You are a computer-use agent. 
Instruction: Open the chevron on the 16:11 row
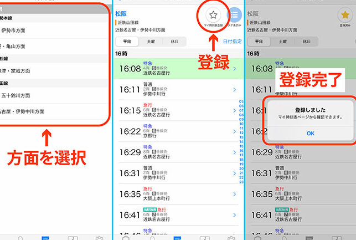[235, 90]
